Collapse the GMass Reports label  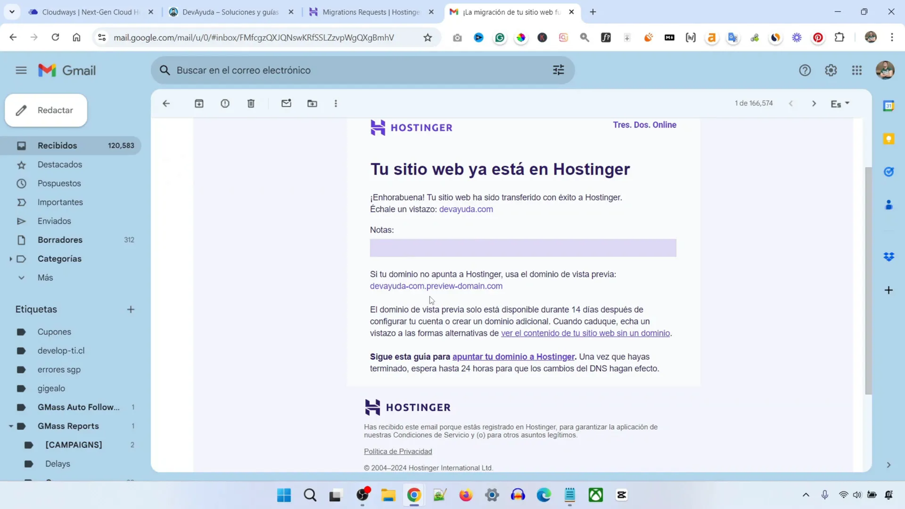(x=11, y=426)
